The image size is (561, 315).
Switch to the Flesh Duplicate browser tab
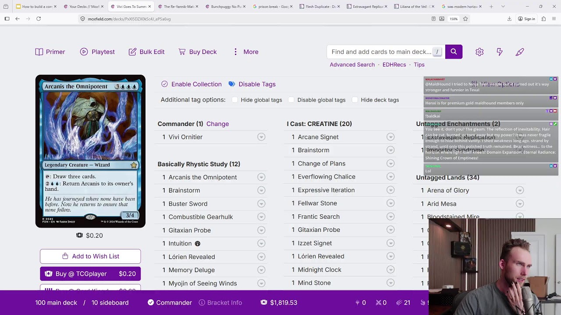click(x=320, y=7)
